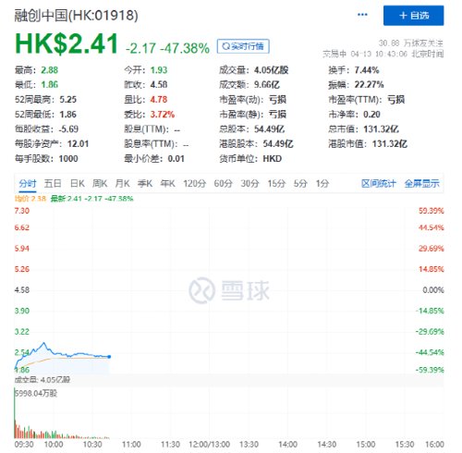Click the 最高 value 2.88

(50, 70)
